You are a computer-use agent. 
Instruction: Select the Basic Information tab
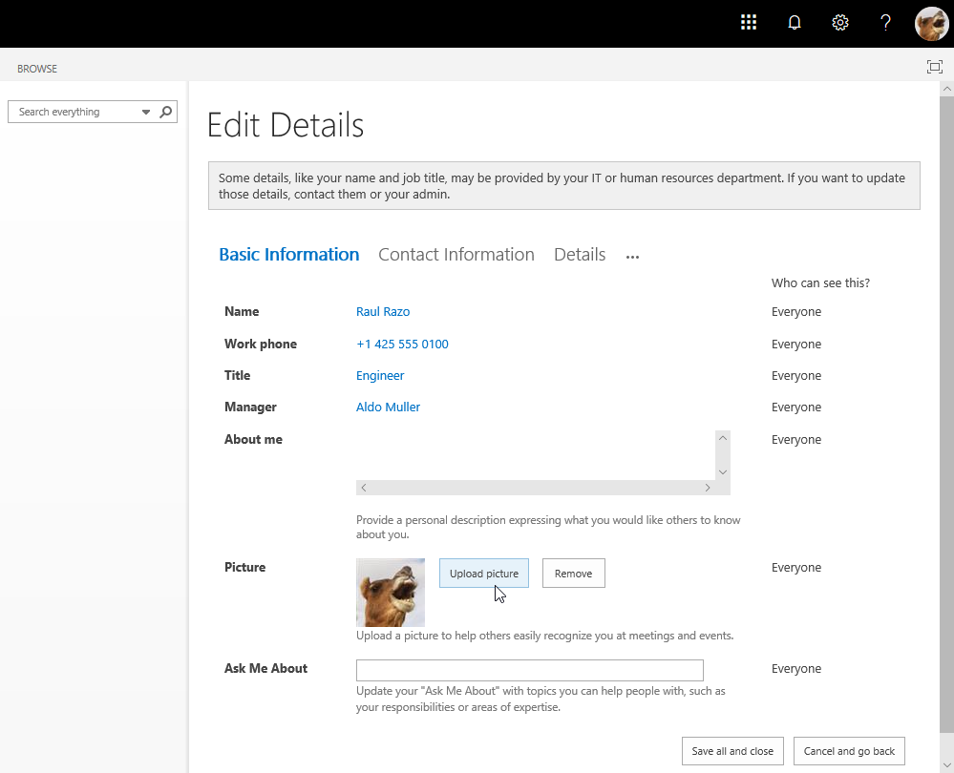288,255
